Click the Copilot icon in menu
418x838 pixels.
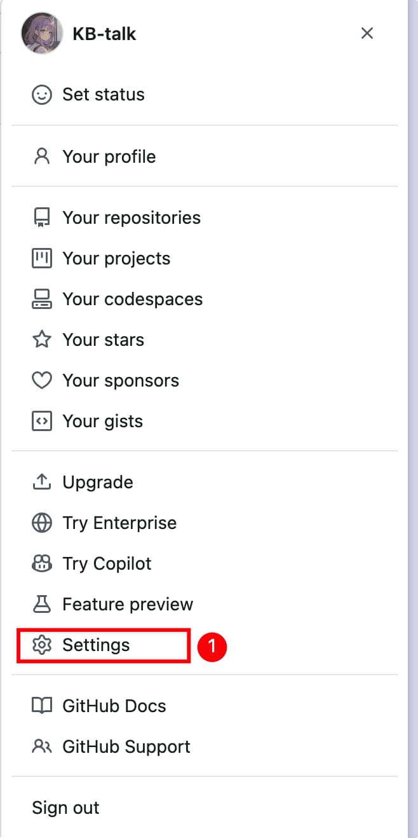(42, 563)
